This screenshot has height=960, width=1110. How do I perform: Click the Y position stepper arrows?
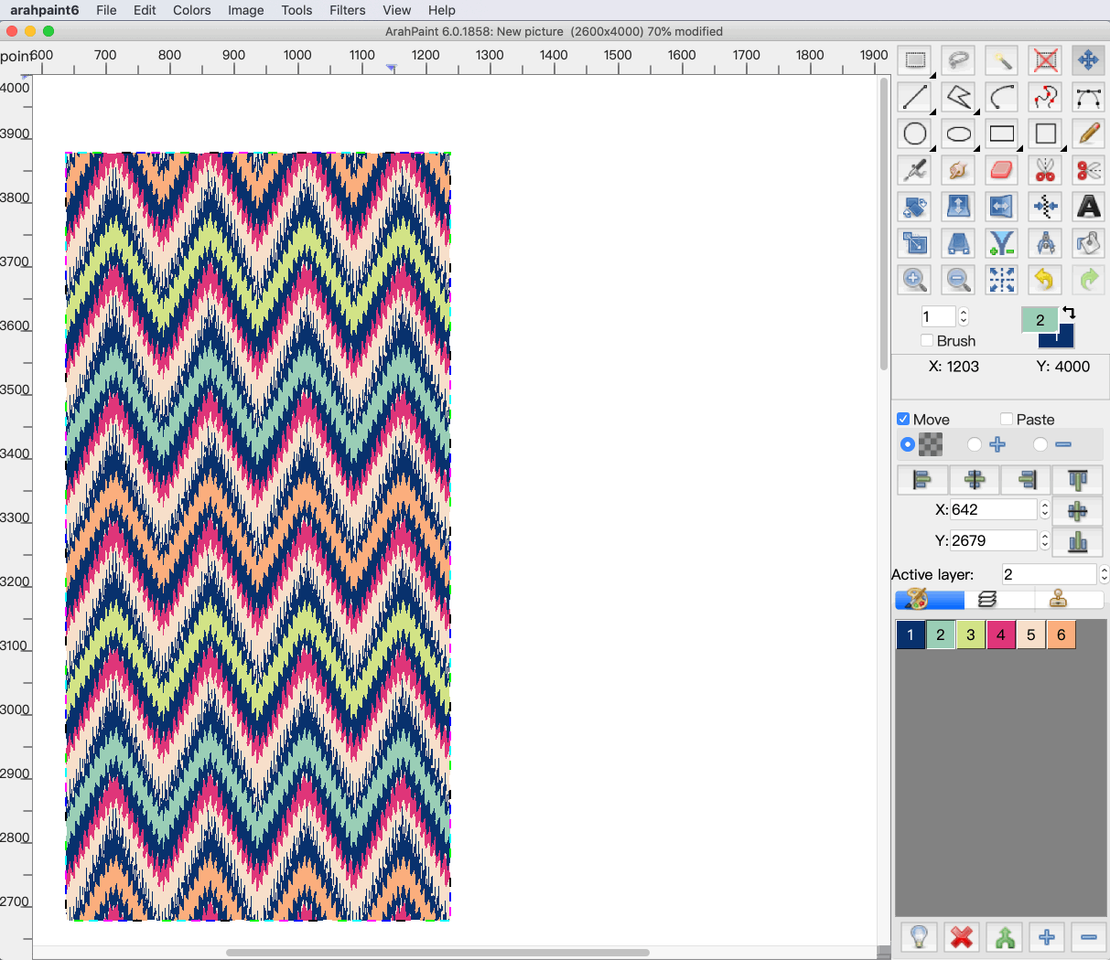point(1045,540)
